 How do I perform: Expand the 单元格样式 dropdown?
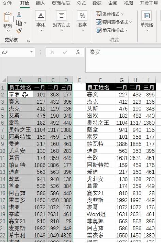(112, 30)
